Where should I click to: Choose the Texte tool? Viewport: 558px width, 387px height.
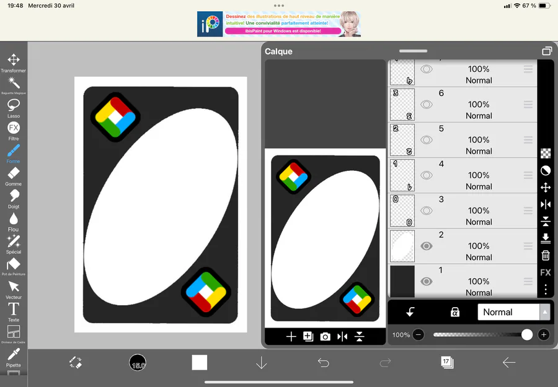tap(14, 312)
